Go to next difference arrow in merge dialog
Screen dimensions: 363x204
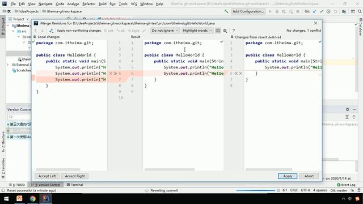[x=43, y=31]
